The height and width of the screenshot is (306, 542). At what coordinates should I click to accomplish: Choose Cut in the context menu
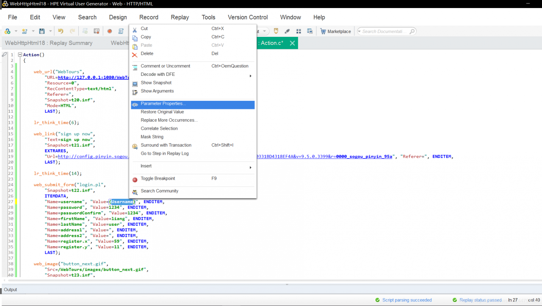point(193,28)
